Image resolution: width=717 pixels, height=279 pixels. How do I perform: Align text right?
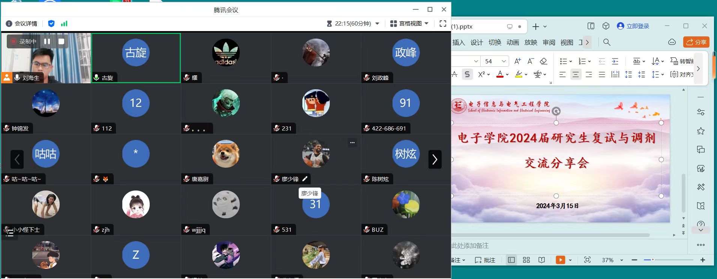(589, 74)
